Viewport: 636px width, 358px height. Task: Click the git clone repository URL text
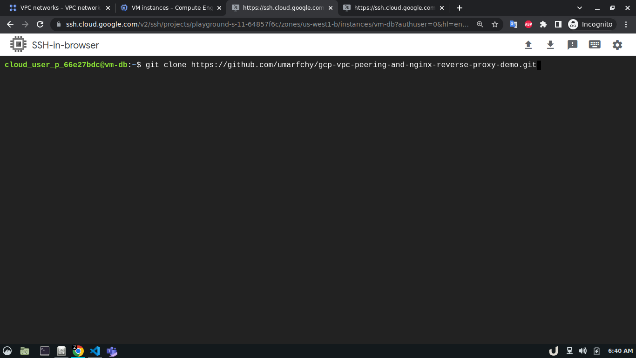(x=364, y=65)
